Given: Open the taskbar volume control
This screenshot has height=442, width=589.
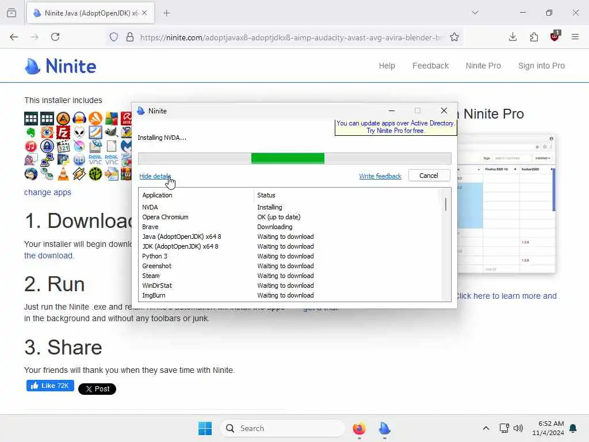Looking at the screenshot, I should pyautogui.click(x=518, y=428).
